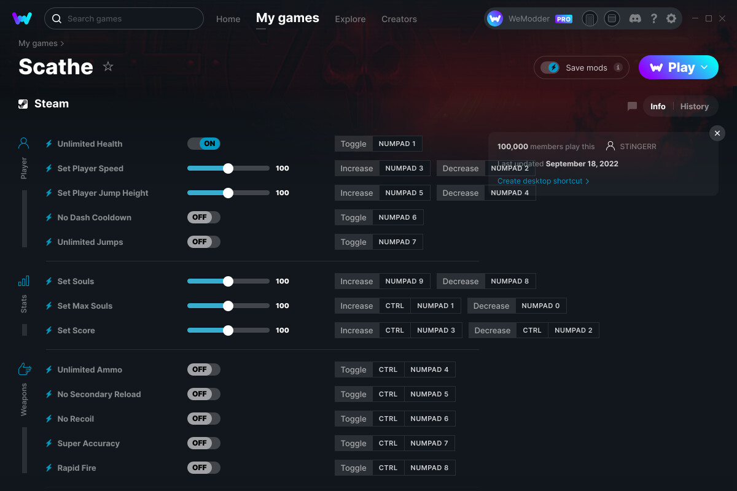Open the Explore page
The image size is (737, 491).
pos(349,19)
